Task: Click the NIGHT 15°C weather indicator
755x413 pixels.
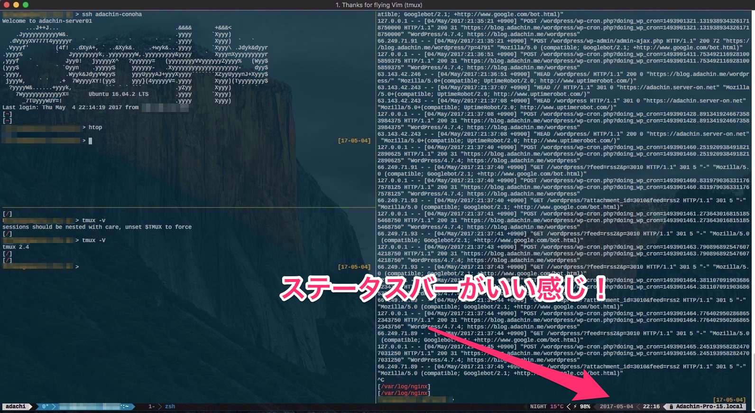Action: (546, 406)
